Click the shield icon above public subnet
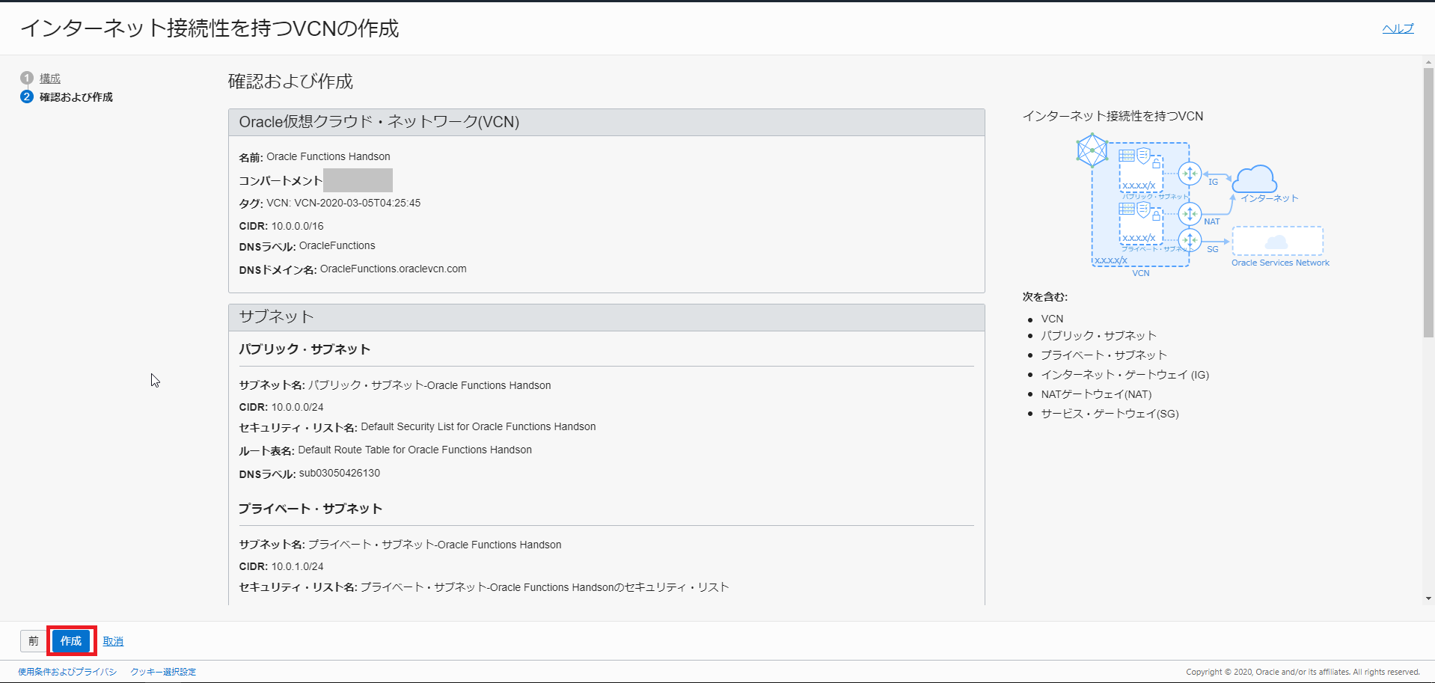 point(1143,156)
